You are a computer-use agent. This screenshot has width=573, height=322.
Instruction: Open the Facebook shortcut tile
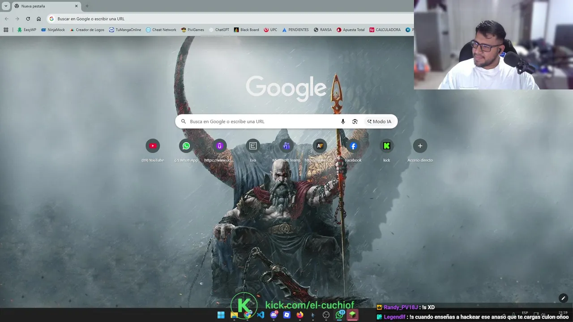[x=353, y=151]
